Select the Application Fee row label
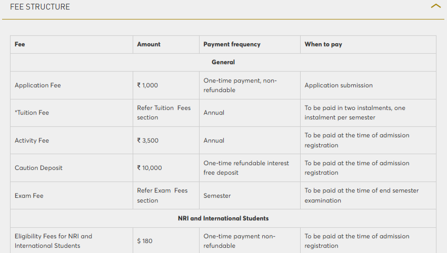 pyautogui.click(x=37, y=85)
